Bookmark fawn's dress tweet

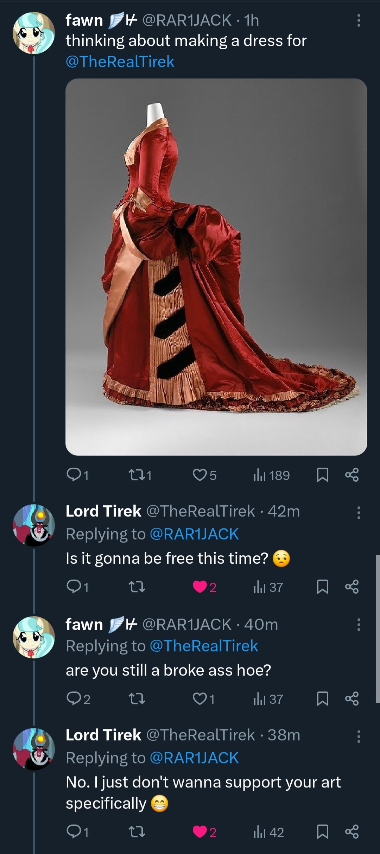[x=322, y=475]
